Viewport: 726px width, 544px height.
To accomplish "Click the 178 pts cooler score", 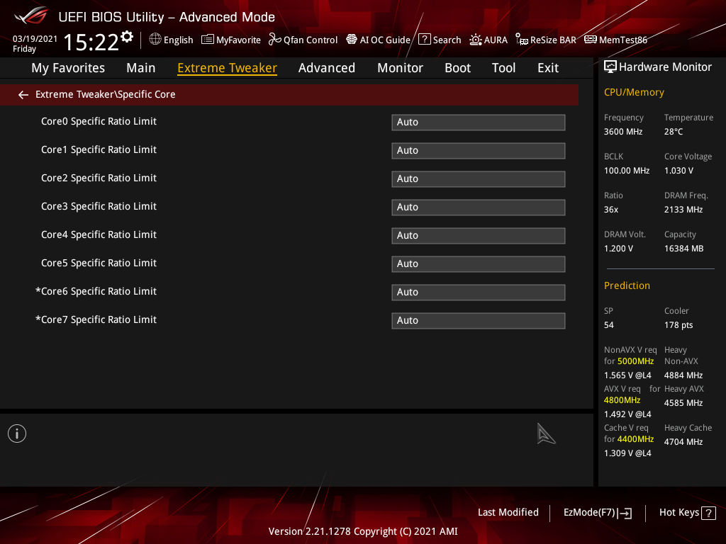I will click(x=678, y=325).
